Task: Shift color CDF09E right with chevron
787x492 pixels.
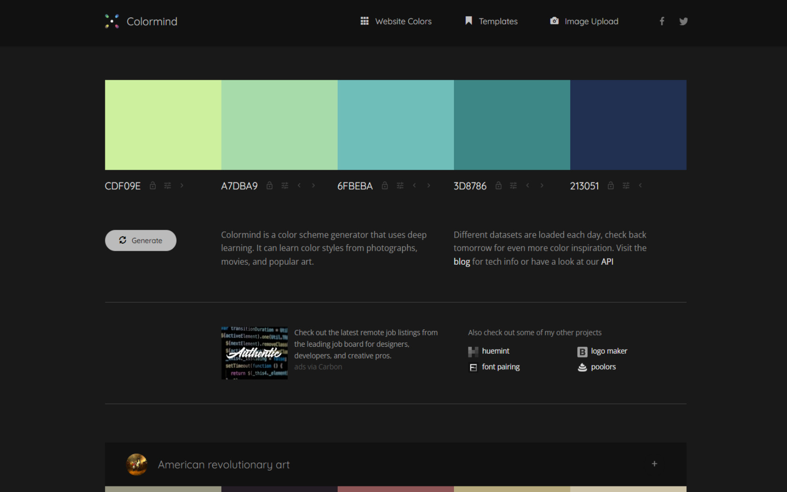Action: pyautogui.click(x=182, y=186)
